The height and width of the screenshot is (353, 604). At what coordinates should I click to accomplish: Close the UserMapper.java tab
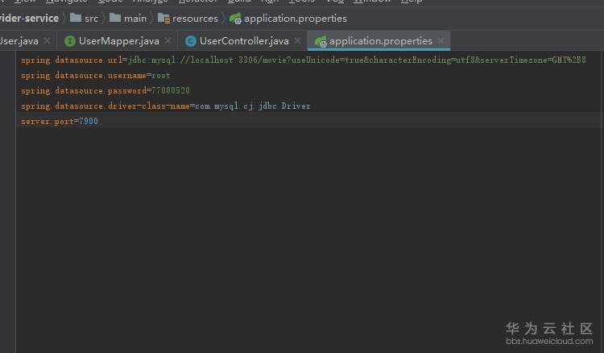(168, 40)
